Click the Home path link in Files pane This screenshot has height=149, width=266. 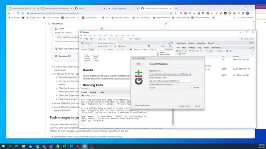pos(184,54)
